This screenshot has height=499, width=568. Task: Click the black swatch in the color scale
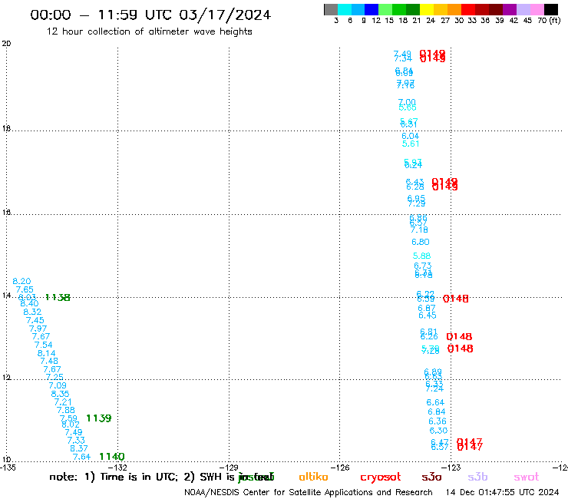click(x=550, y=9)
